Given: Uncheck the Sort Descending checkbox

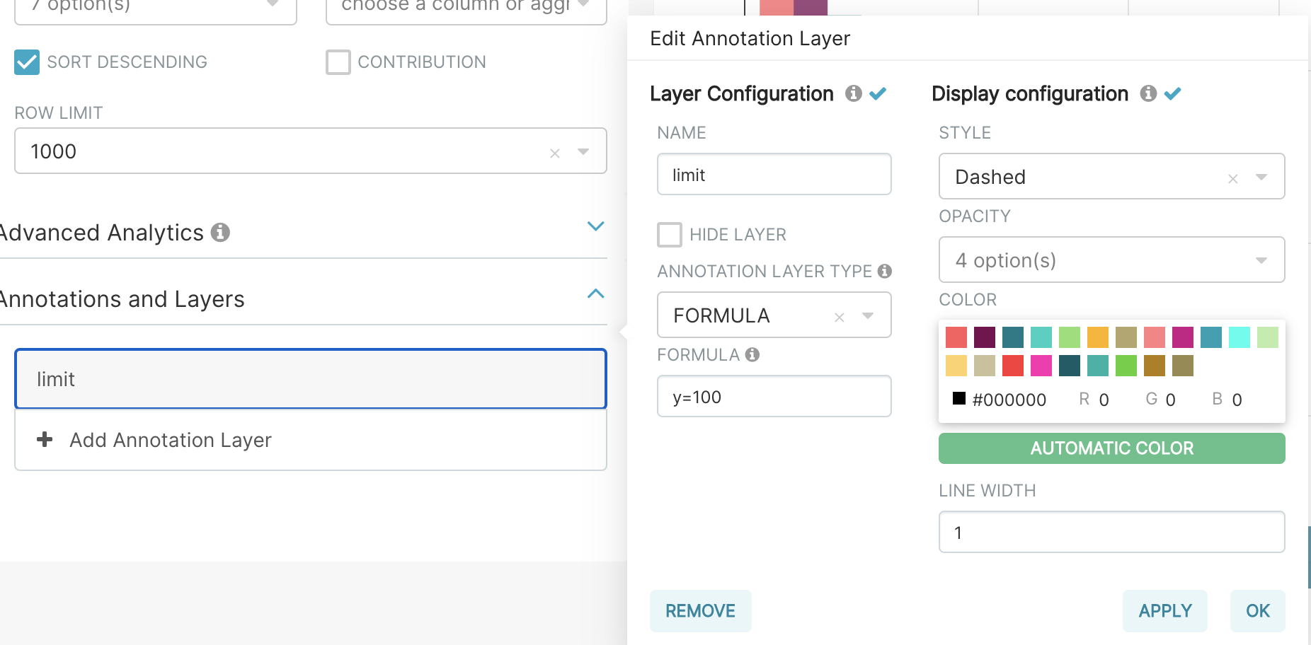Looking at the screenshot, I should tap(27, 62).
